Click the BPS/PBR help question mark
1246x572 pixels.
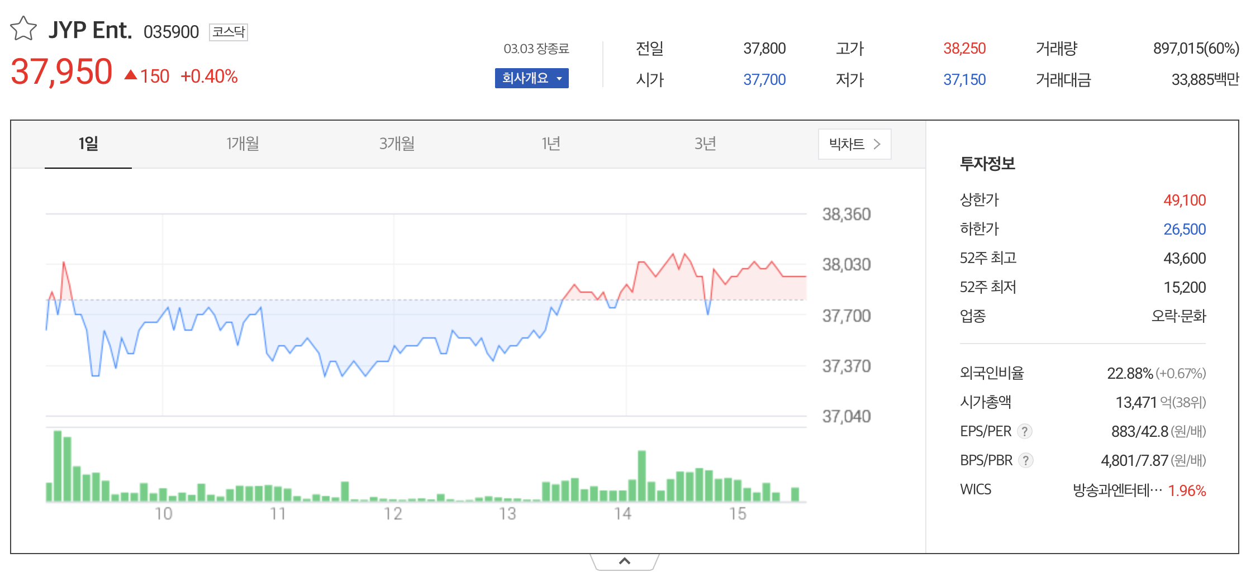tap(1026, 460)
